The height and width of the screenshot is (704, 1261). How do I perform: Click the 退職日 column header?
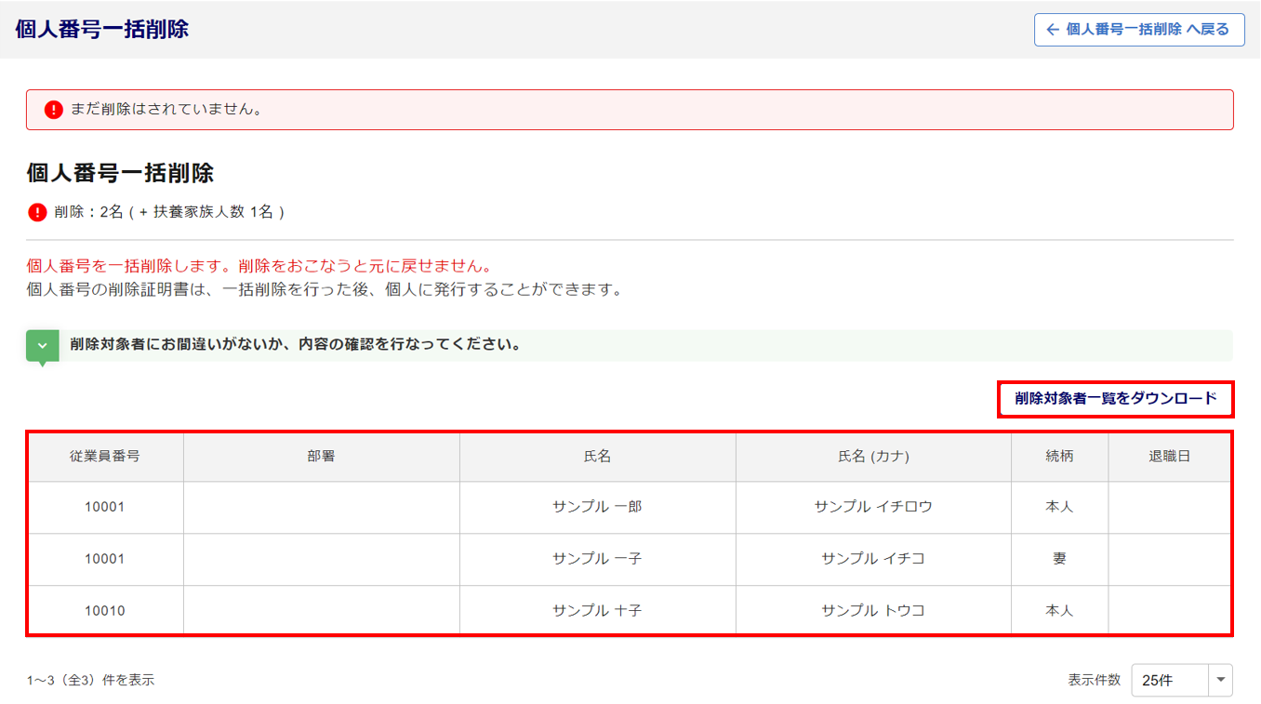[x=1169, y=457]
